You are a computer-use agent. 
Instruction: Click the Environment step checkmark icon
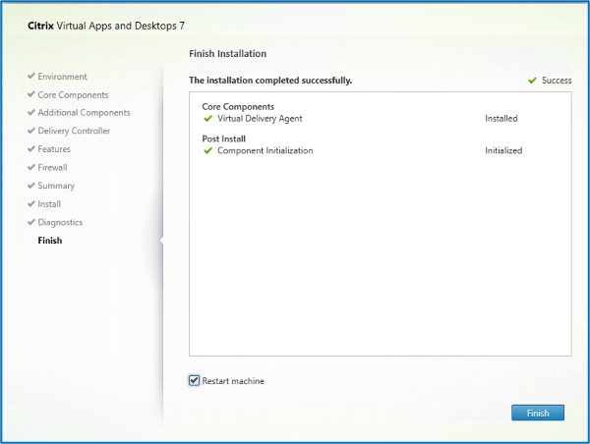click(x=31, y=76)
